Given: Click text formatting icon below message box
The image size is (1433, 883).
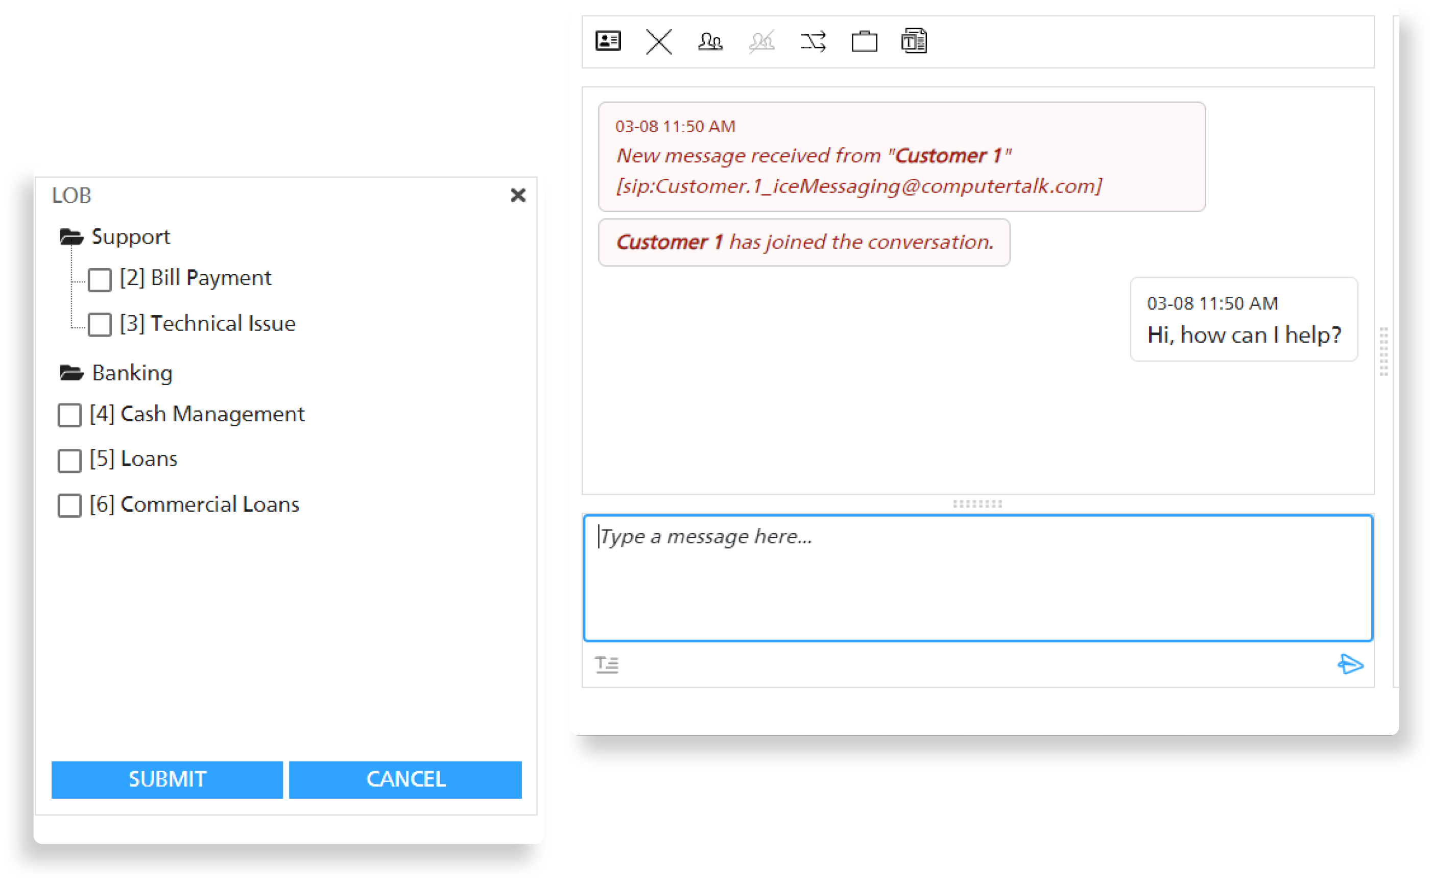Looking at the screenshot, I should pos(607,664).
